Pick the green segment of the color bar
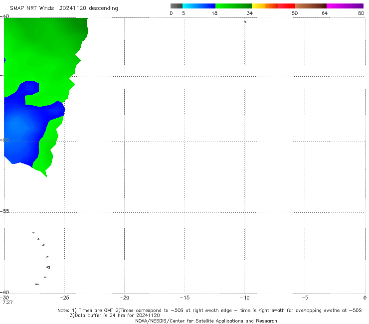Screen dimensions: 369x324 coord(233,6)
